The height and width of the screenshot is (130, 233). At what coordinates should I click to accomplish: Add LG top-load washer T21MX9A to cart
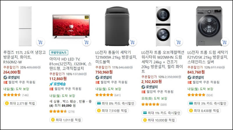coord(133,42)
